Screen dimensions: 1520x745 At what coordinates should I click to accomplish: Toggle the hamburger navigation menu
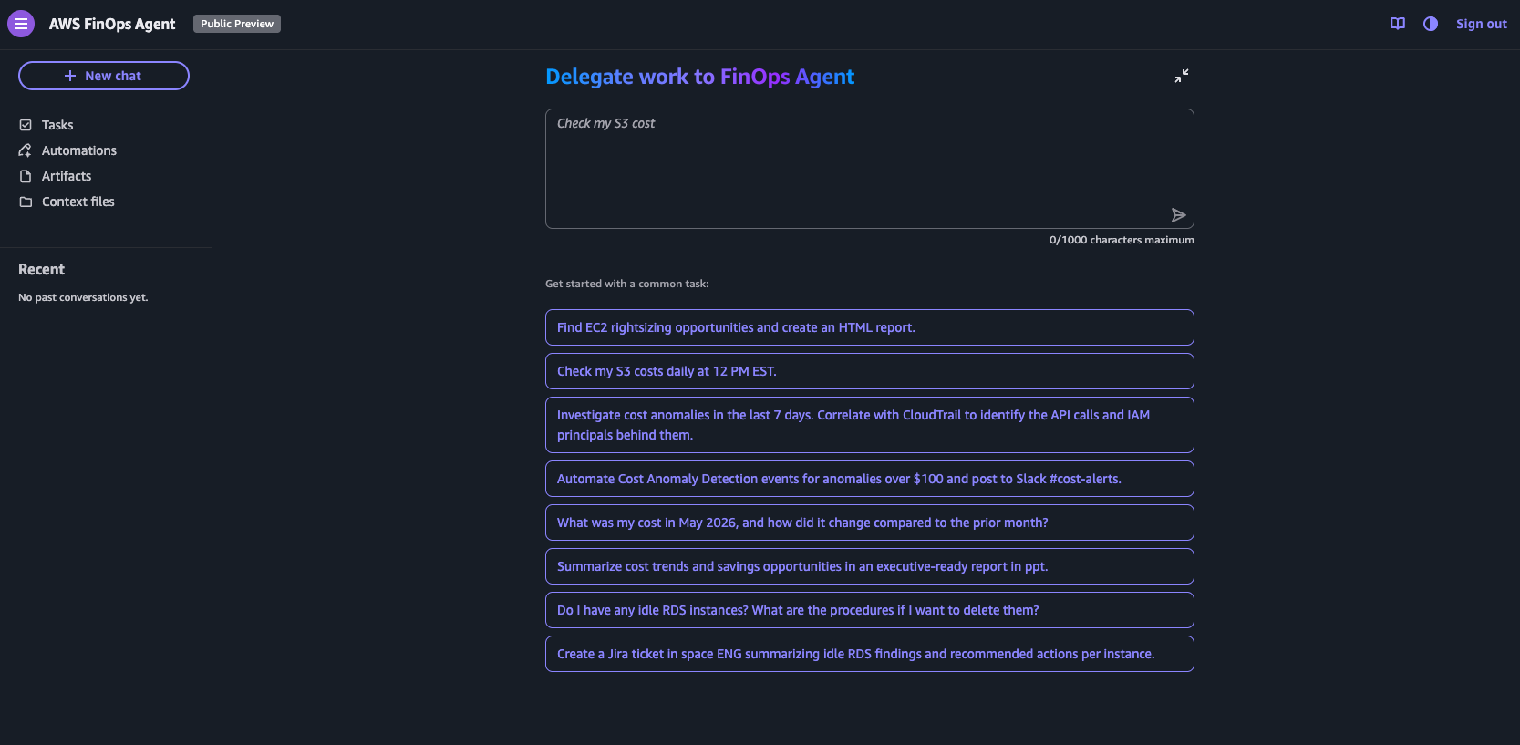tap(21, 24)
